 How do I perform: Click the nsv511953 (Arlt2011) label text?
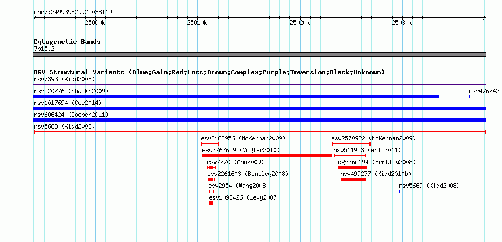point(367,150)
